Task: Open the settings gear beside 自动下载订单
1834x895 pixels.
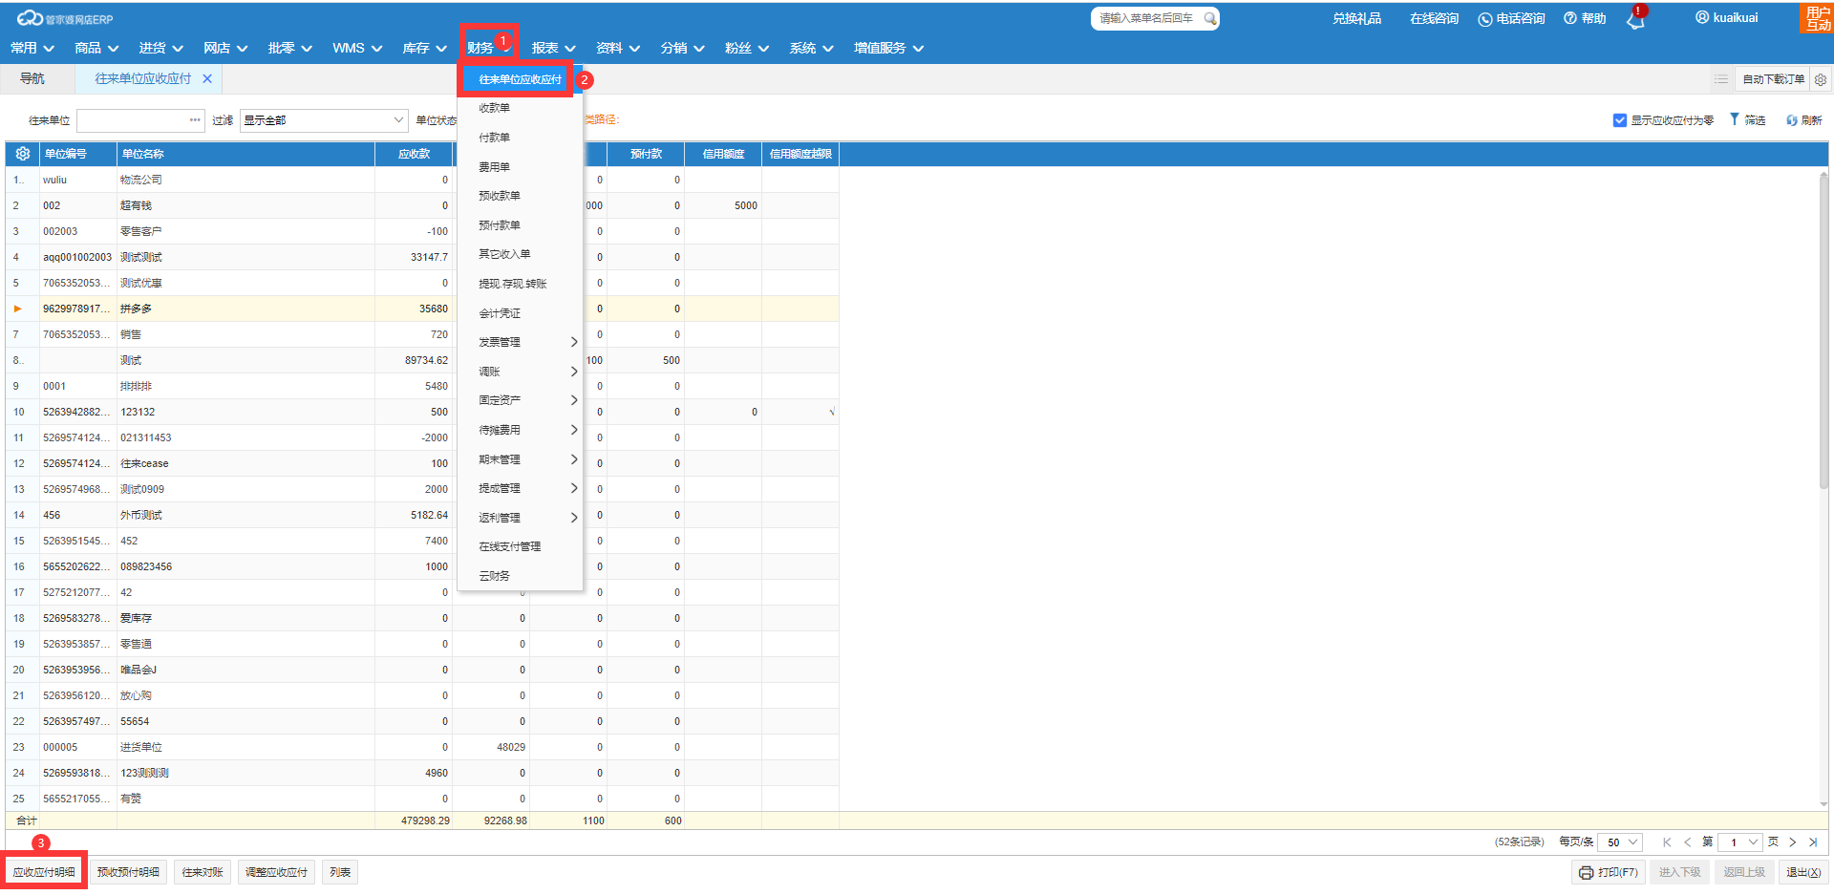Action: coord(1821,79)
